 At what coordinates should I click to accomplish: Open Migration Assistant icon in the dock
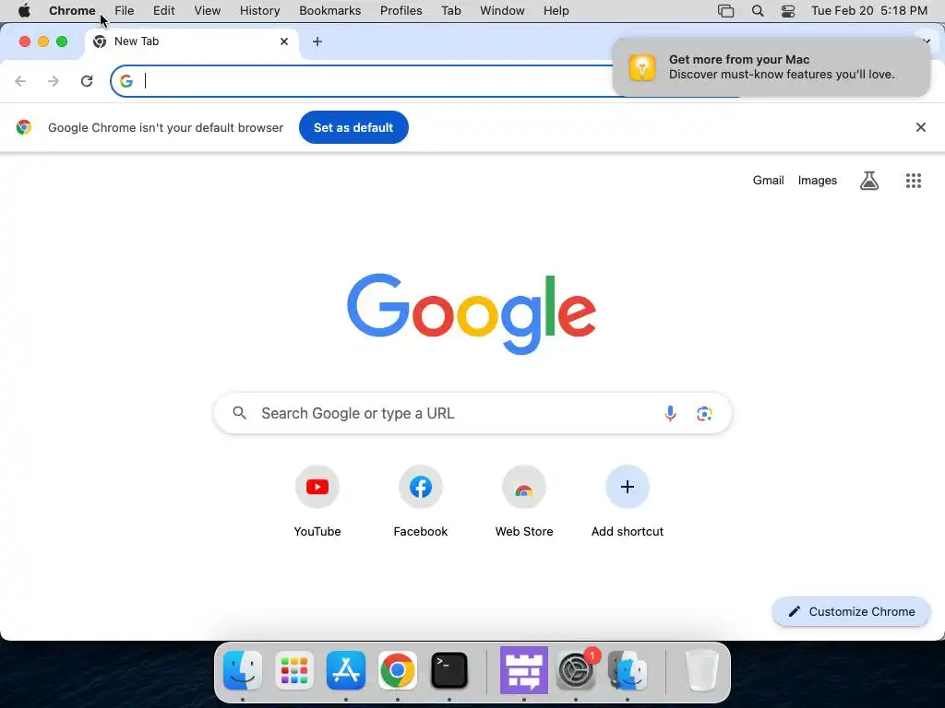pos(628,670)
